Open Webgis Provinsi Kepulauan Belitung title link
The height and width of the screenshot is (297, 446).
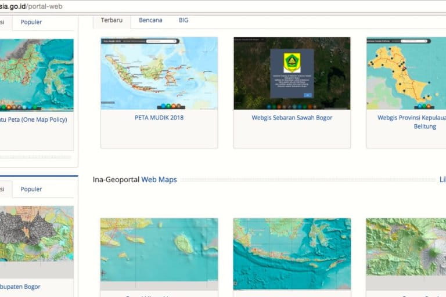coord(411,122)
